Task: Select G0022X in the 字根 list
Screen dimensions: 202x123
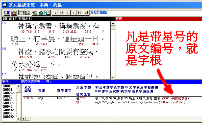Action: click(9, 93)
